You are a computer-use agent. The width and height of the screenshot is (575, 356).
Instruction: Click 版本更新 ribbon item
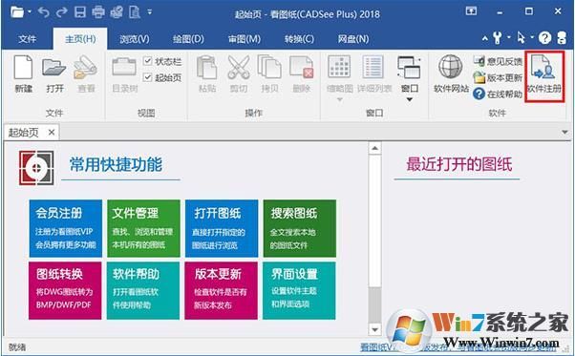tap(498, 77)
